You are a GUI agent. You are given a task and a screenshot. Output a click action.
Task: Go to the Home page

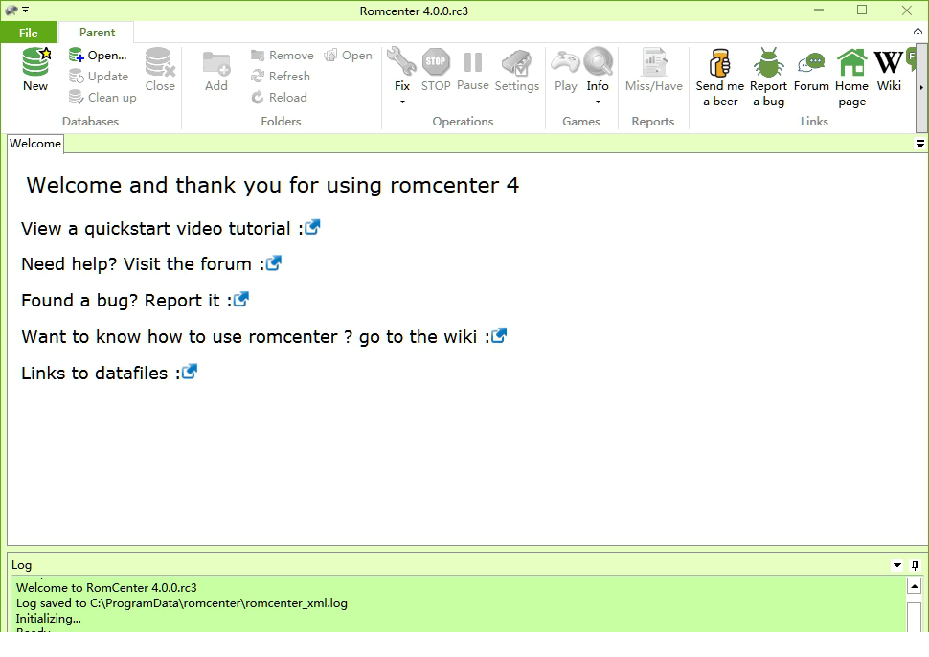pos(851,77)
